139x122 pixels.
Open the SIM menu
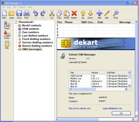click(x=15, y=7)
